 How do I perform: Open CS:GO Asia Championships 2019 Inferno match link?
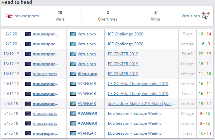pos(138,84)
